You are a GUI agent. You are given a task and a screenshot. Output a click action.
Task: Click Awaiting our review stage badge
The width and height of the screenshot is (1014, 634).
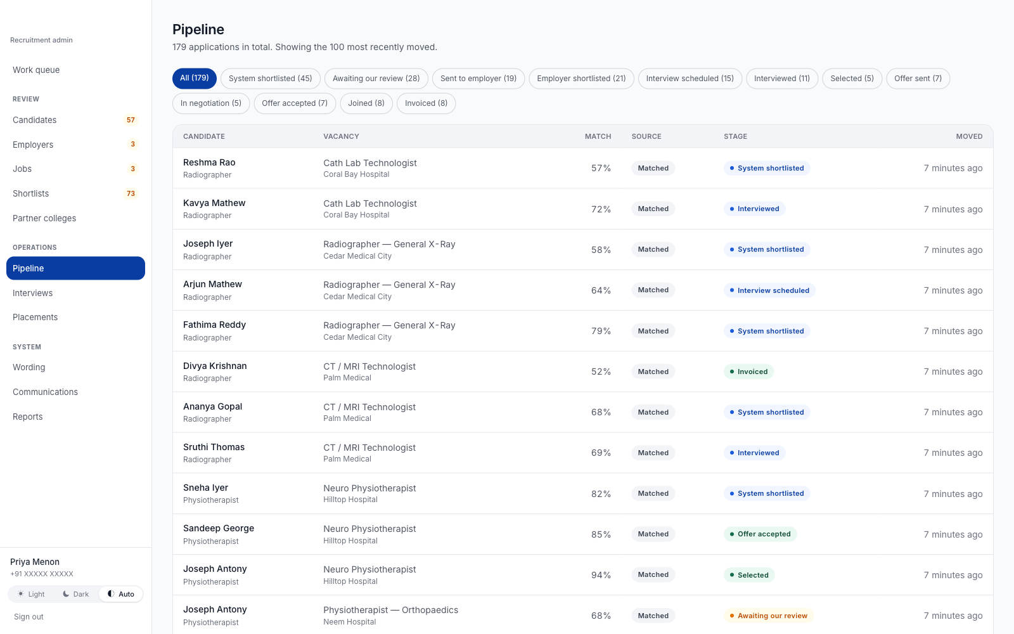click(768, 616)
